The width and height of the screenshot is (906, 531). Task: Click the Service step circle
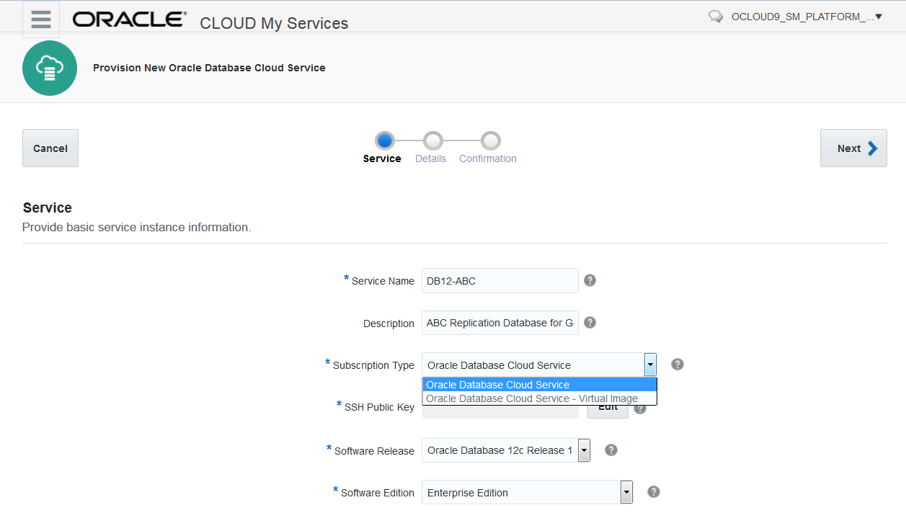384,140
